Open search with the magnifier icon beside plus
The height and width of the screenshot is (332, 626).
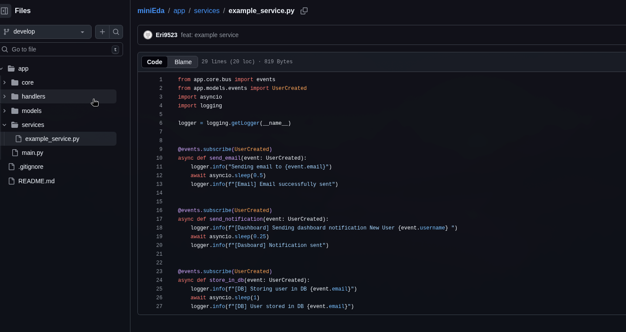116,31
